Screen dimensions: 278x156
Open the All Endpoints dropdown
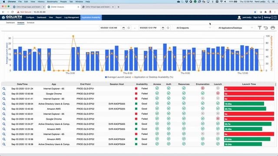tap(193, 28)
